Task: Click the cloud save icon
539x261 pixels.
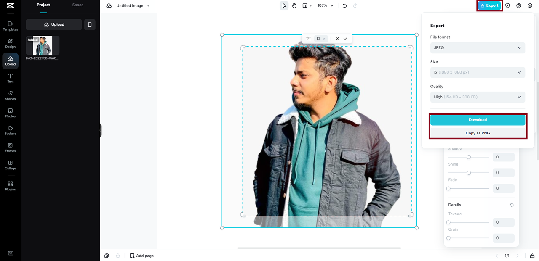Action: coord(109,5)
